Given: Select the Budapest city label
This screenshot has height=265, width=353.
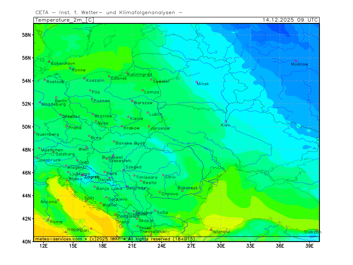Looking at the screenshot, I should (112, 157).
